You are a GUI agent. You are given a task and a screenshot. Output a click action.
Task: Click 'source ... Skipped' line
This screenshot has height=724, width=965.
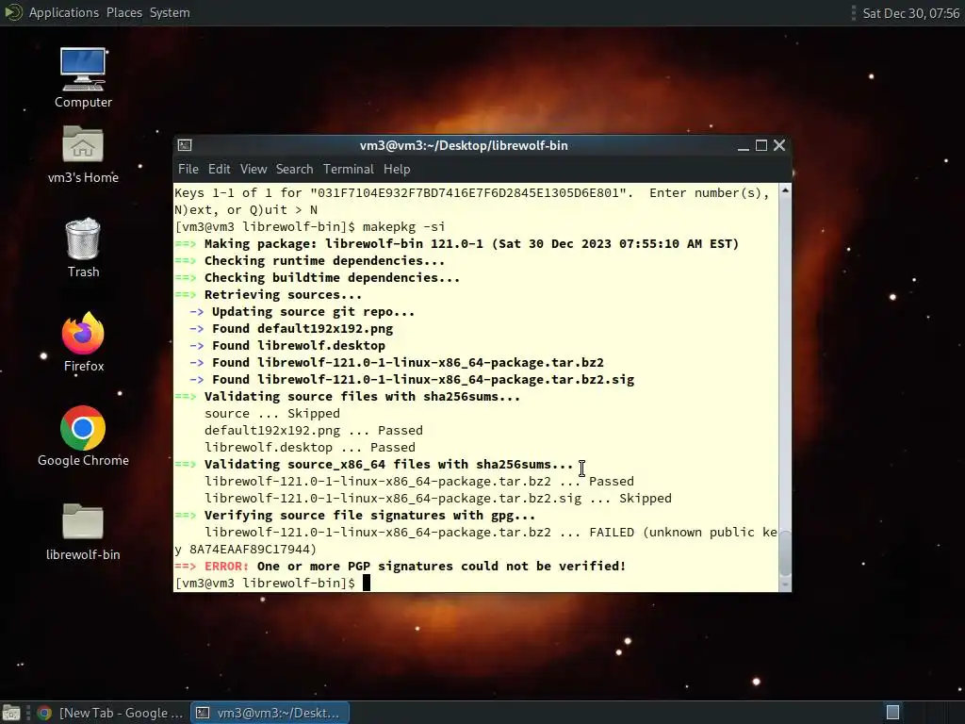272,413
